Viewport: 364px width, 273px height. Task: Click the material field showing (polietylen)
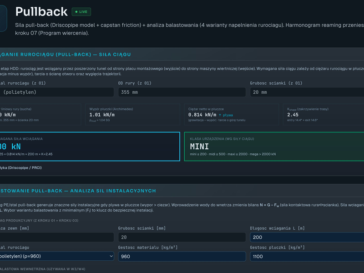tap(56, 92)
